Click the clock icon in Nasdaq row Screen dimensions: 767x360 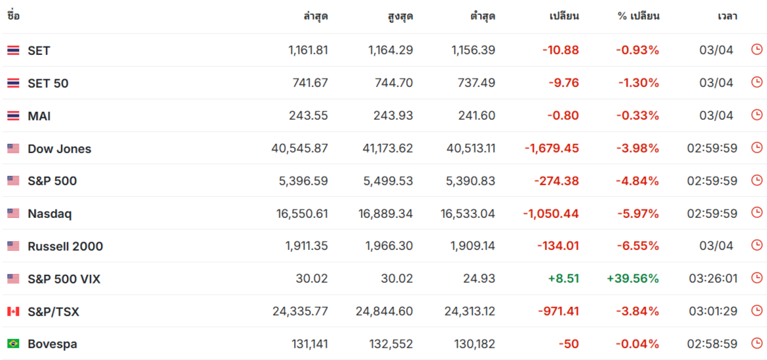coord(757,213)
